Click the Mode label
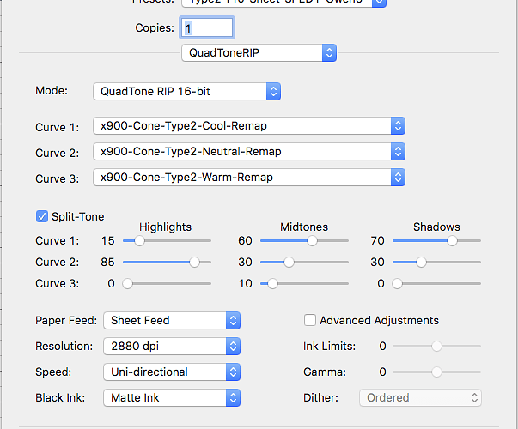This screenshot has width=518, height=429. [x=52, y=90]
